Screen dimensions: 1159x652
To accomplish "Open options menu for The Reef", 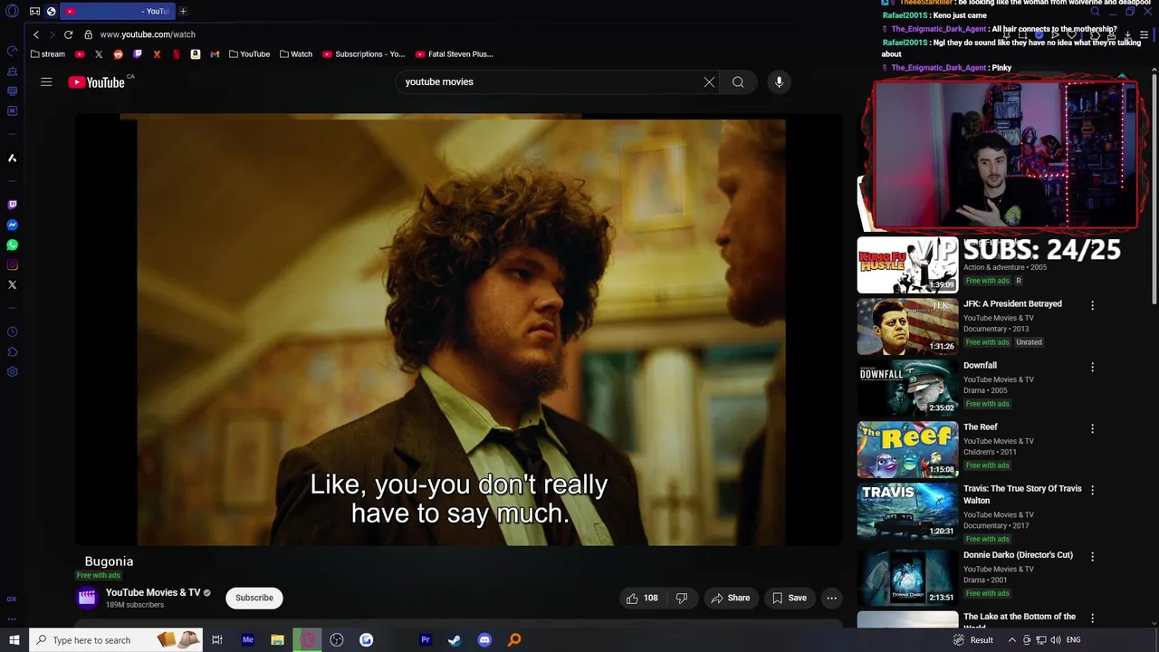I will coord(1092,429).
